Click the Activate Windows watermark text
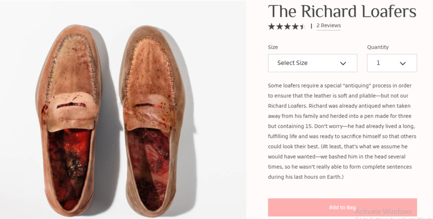The image size is (433, 219). click(384, 211)
